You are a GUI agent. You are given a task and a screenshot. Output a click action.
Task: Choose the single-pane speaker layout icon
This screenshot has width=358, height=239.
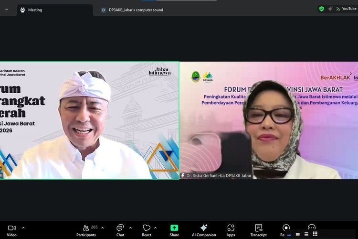pos(298,234)
